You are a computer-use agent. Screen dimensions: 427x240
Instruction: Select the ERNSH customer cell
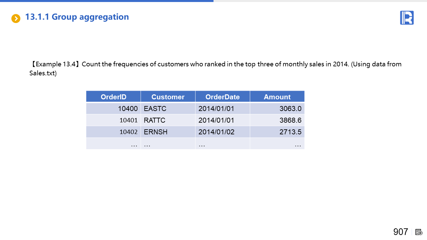click(168, 132)
